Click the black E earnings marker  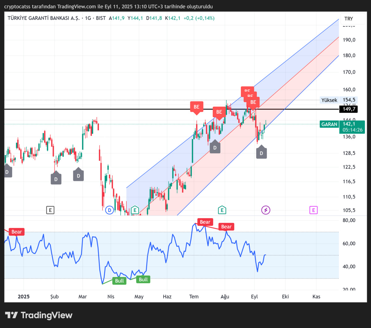coord(50,210)
